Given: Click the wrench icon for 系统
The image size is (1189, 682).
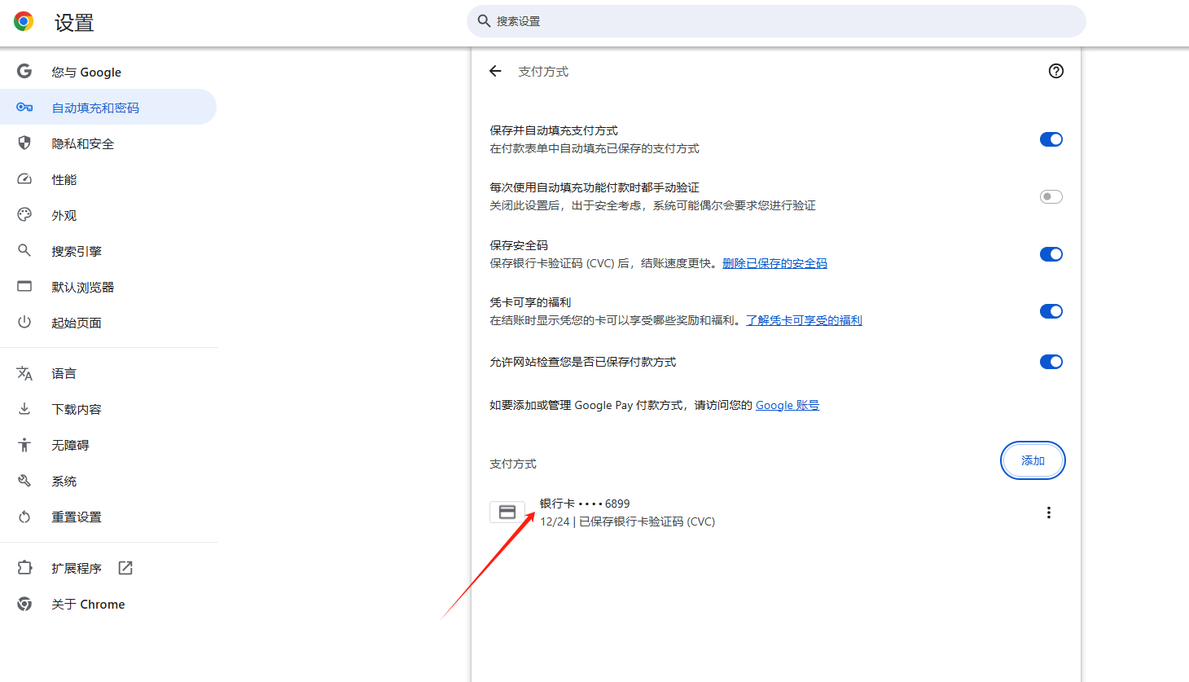Looking at the screenshot, I should pyautogui.click(x=24, y=481).
